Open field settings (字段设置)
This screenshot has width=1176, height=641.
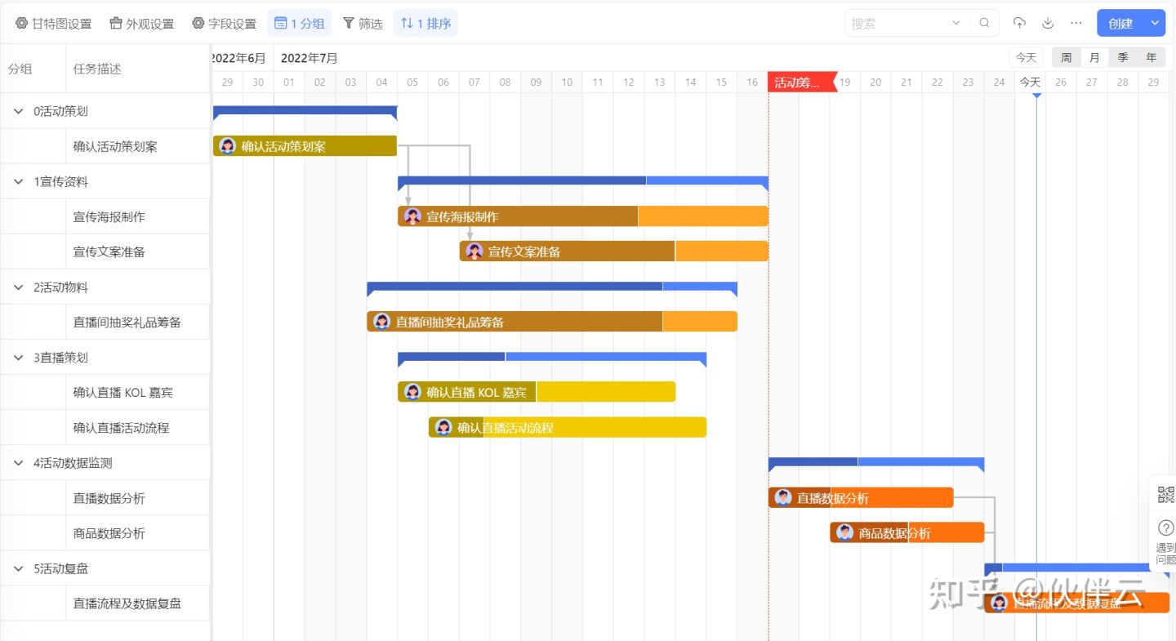(x=224, y=24)
